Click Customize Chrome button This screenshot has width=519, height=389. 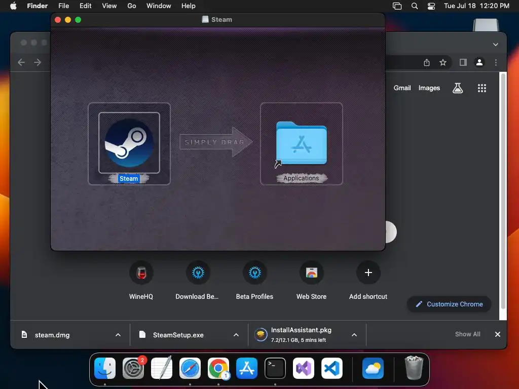[x=449, y=304]
